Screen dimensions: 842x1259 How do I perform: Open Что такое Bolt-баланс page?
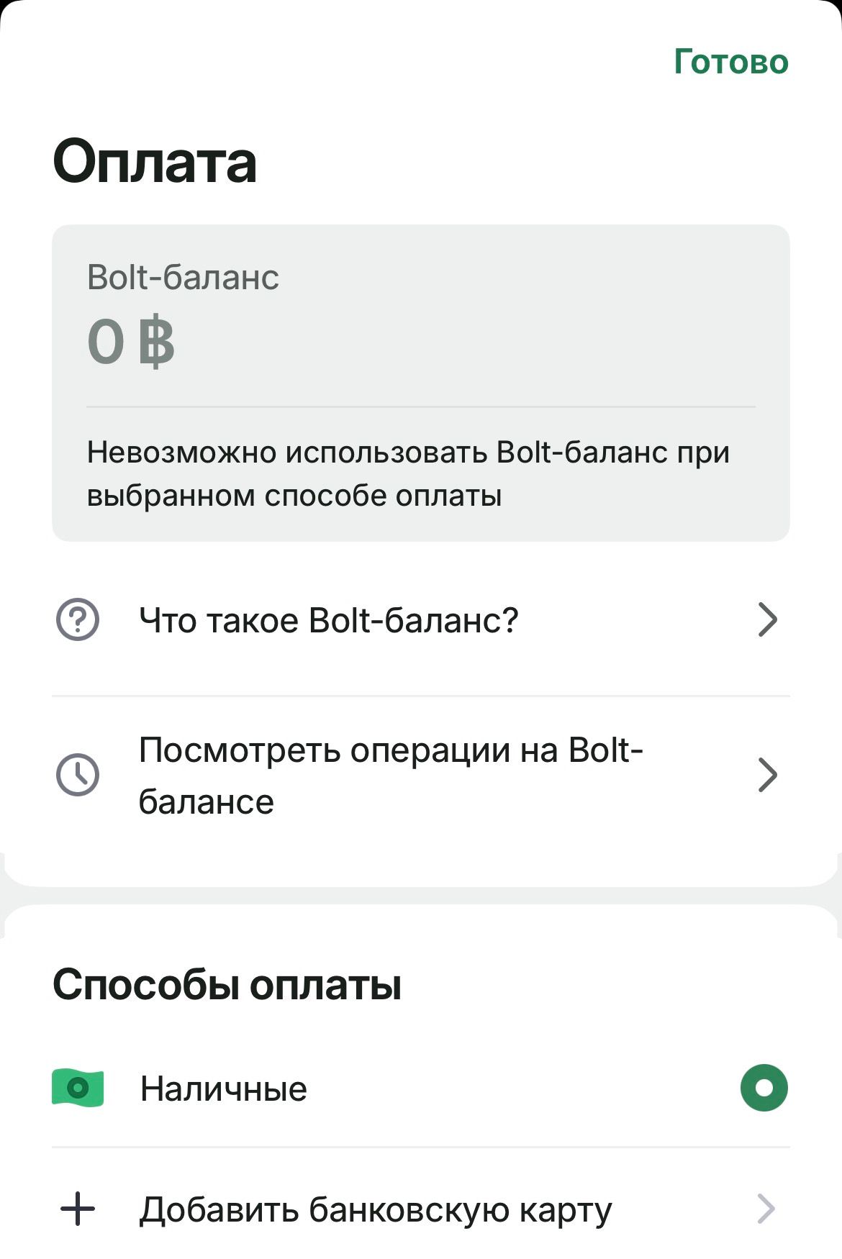tap(327, 619)
